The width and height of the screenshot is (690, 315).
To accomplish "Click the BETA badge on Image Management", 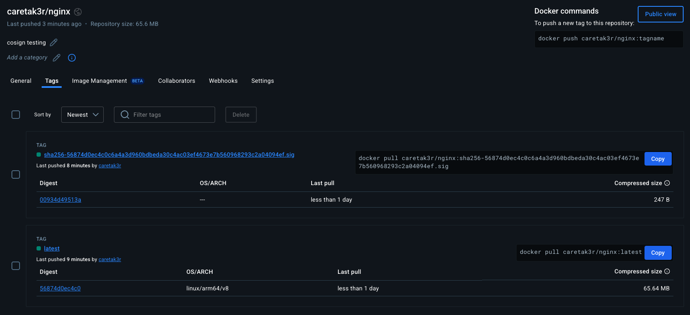I will click(x=137, y=81).
